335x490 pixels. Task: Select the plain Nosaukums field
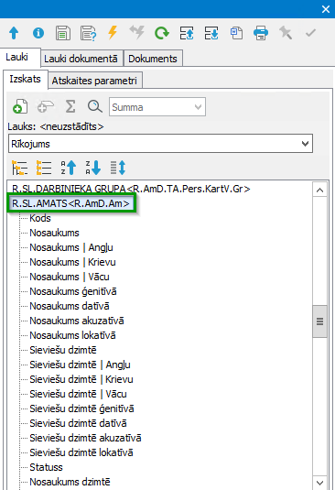[x=54, y=233]
